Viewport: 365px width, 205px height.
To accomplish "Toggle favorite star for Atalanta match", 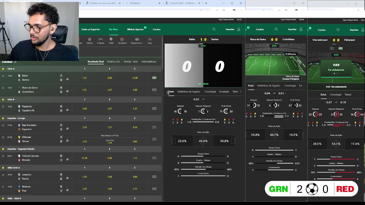I will tap(3, 187).
